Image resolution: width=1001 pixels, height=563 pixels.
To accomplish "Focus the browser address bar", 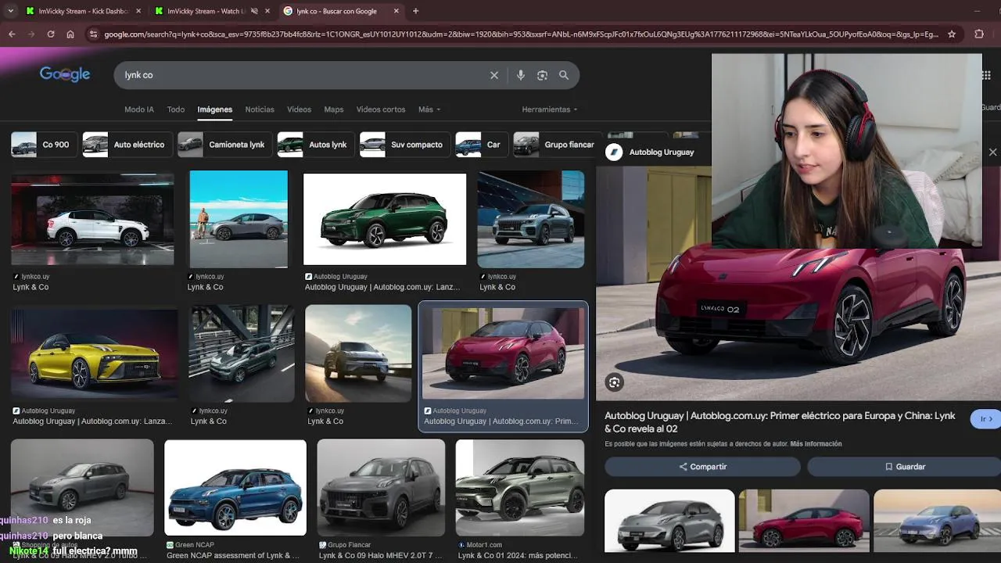I will click(x=521, y=34).
